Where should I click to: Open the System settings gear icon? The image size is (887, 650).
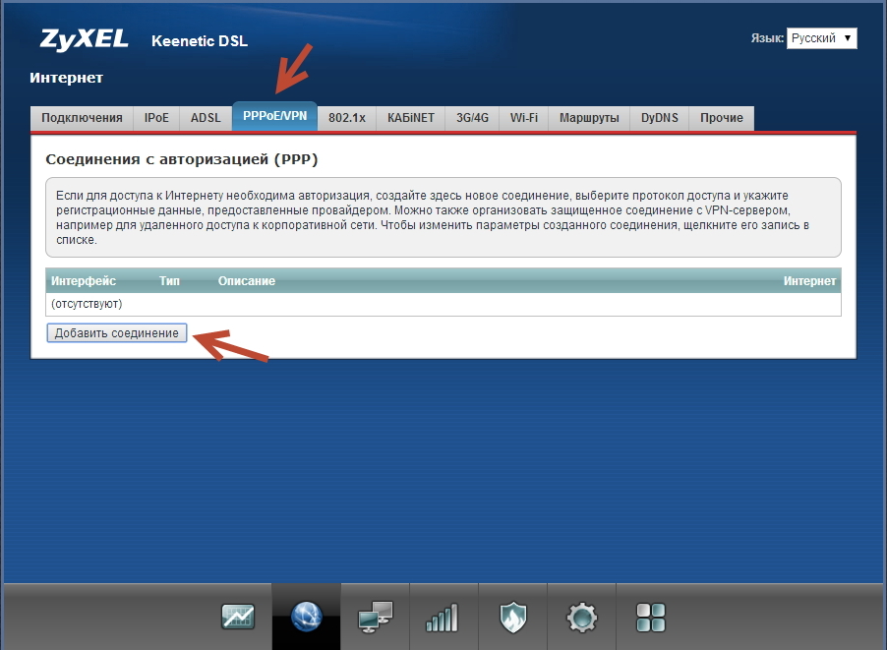(581, 617)
